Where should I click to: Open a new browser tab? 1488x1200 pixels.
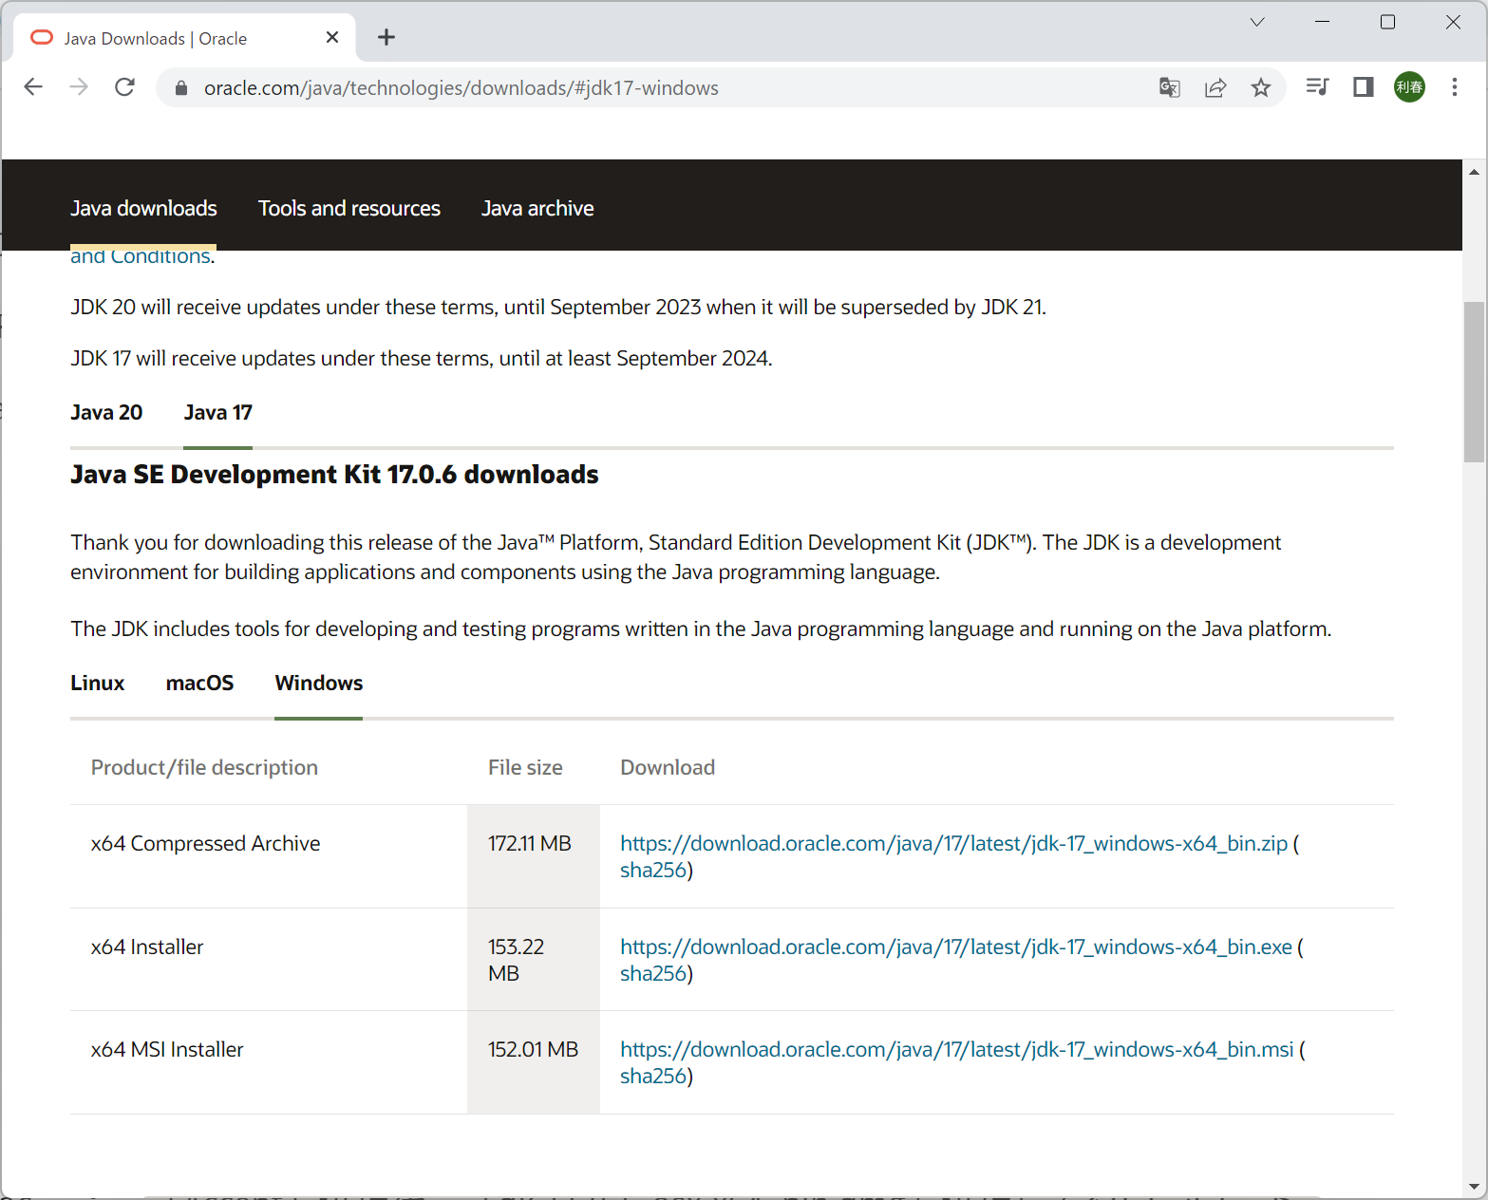point(386,37)
